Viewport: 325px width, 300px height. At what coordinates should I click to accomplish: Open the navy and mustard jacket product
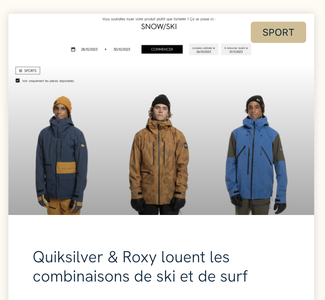click(61, 155)
